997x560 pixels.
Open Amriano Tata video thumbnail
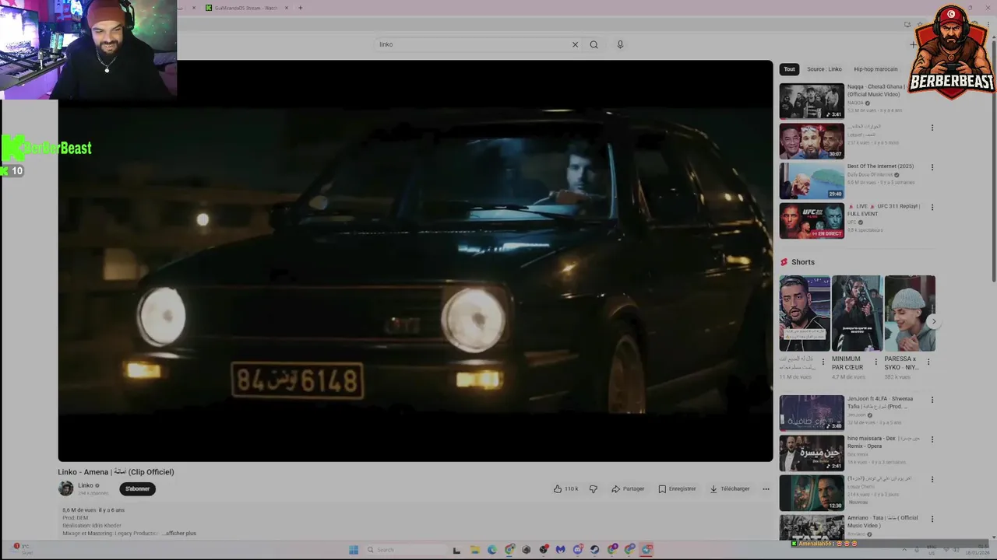[x=812, y=527]
